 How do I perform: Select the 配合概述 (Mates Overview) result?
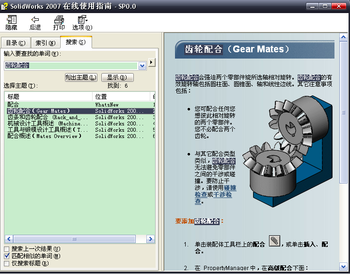(80, 136)
